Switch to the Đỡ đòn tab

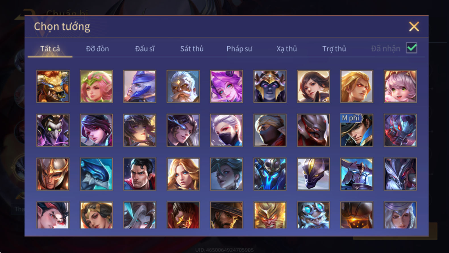click(97, 49)
